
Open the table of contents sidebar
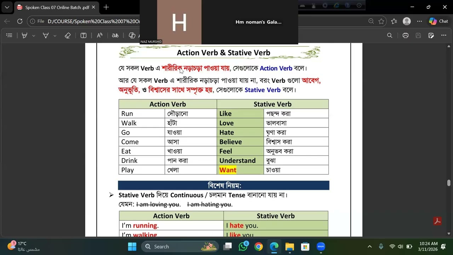point(9,35)
